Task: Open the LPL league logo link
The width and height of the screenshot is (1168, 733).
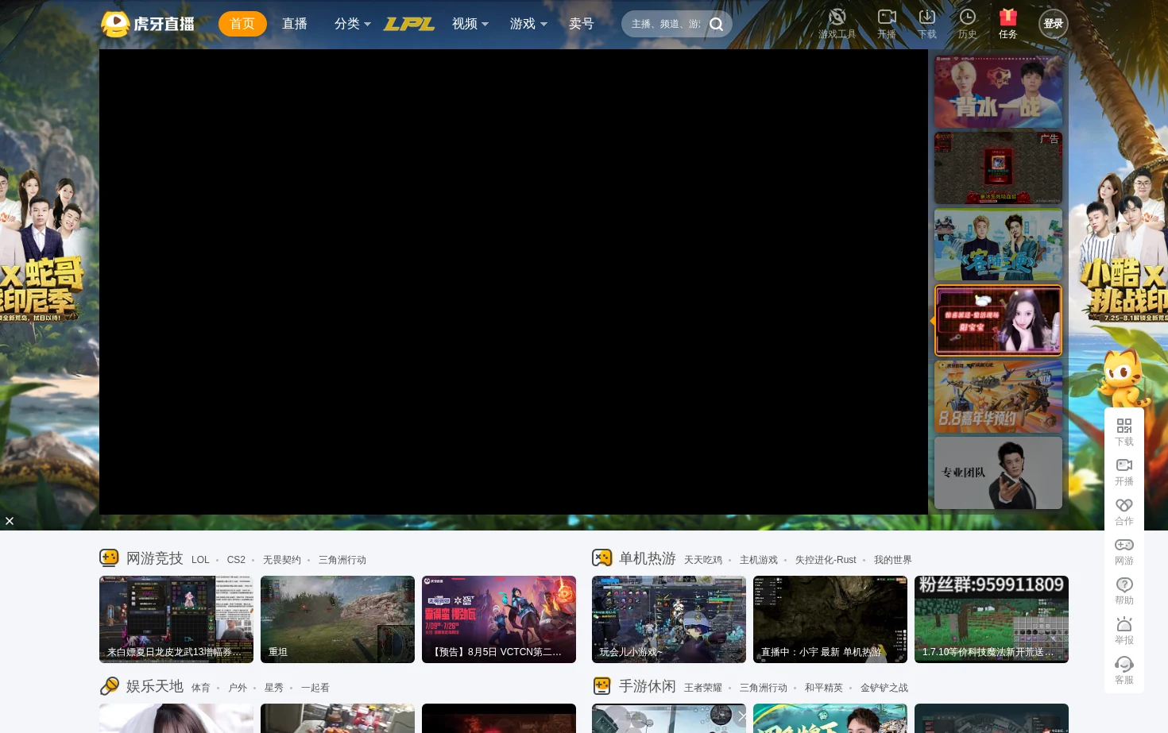Action: pos(408,24)
